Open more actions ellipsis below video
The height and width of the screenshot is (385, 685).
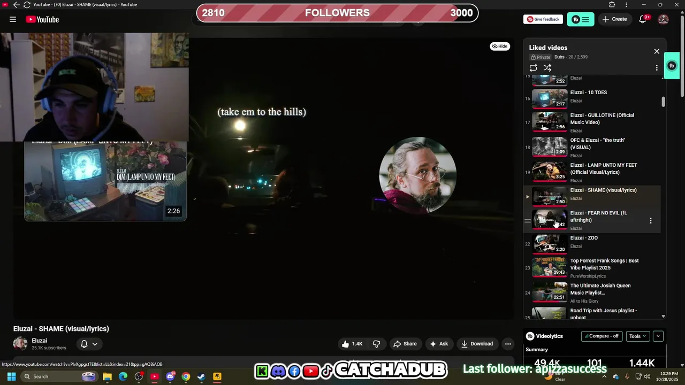point(508,344)
